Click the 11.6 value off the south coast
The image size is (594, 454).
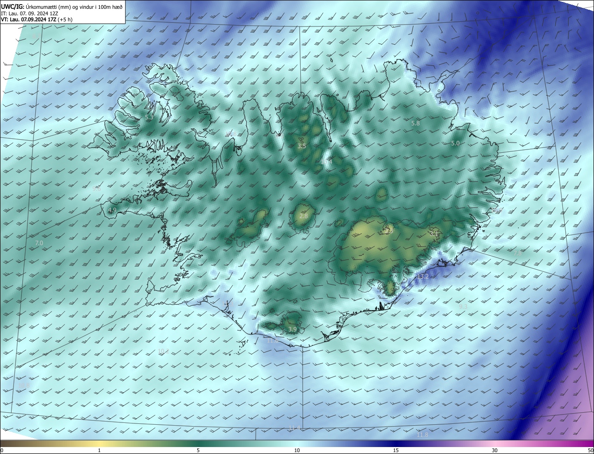tap(273, 341)
